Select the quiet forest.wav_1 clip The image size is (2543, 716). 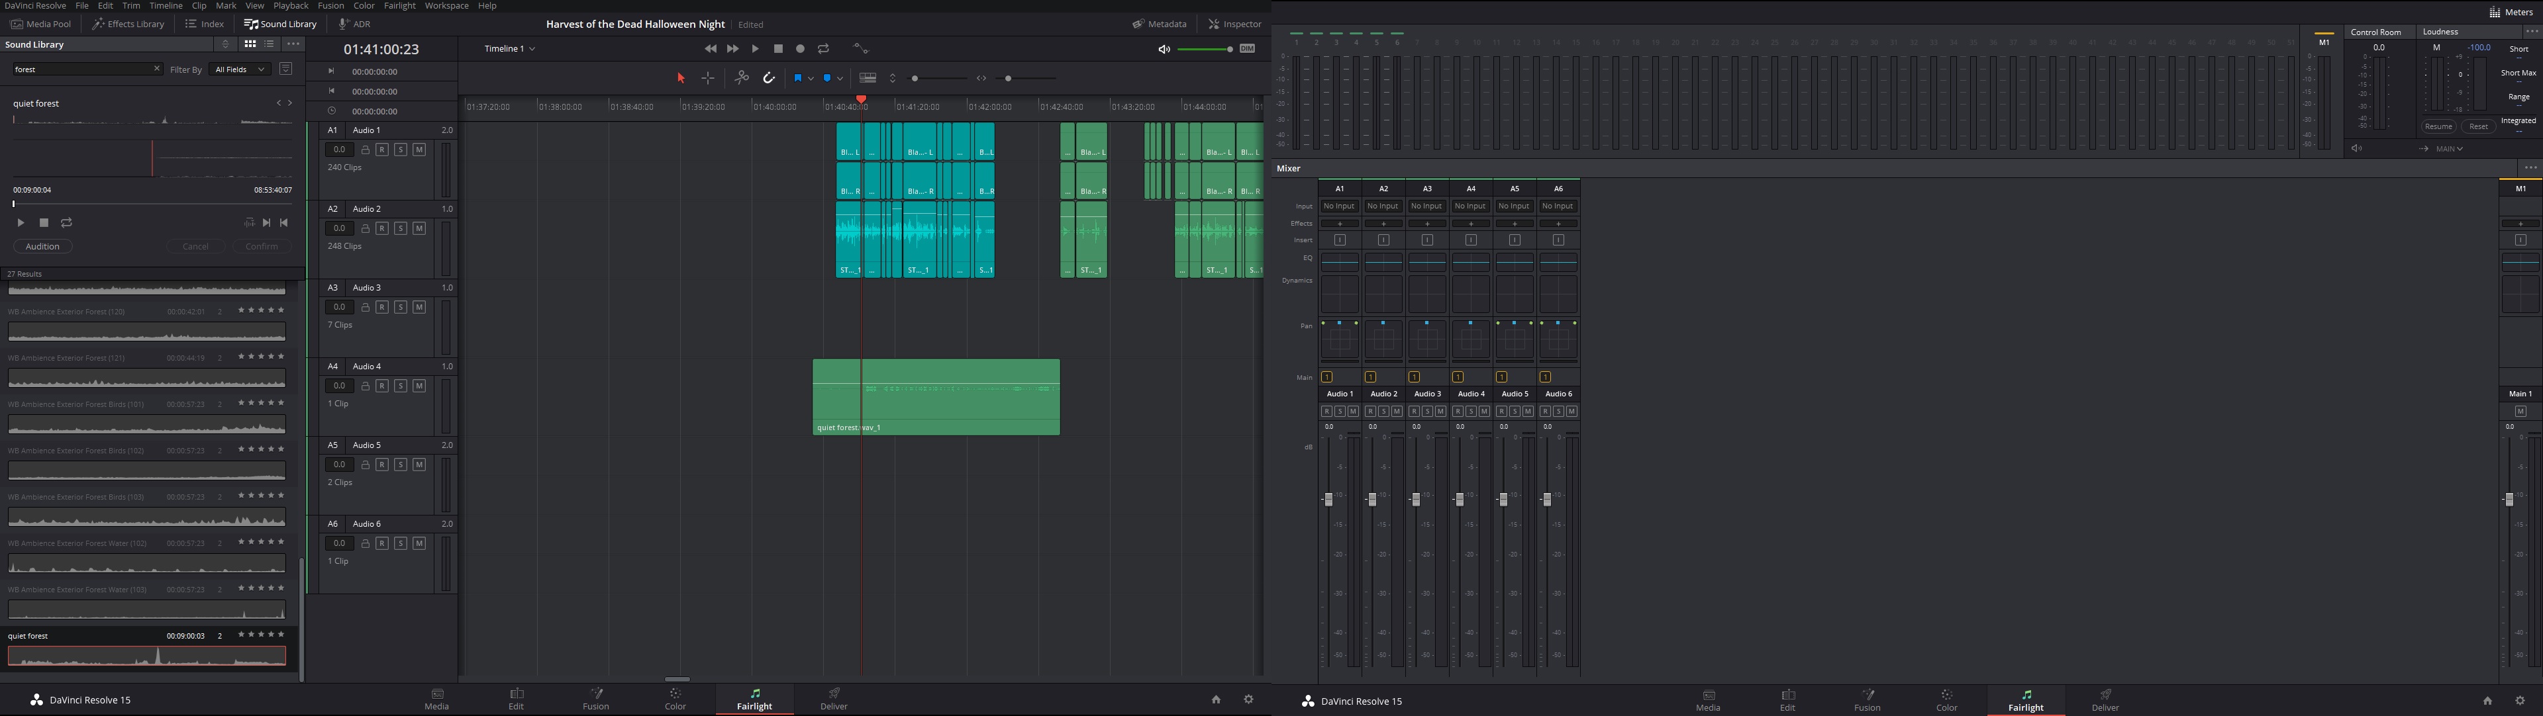tap(936, 396)
